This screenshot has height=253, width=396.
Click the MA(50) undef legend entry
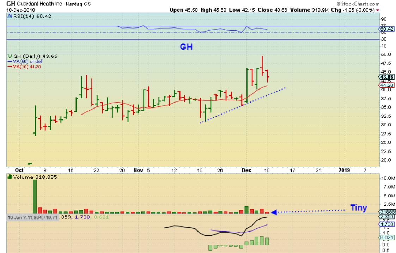point(27,61)
